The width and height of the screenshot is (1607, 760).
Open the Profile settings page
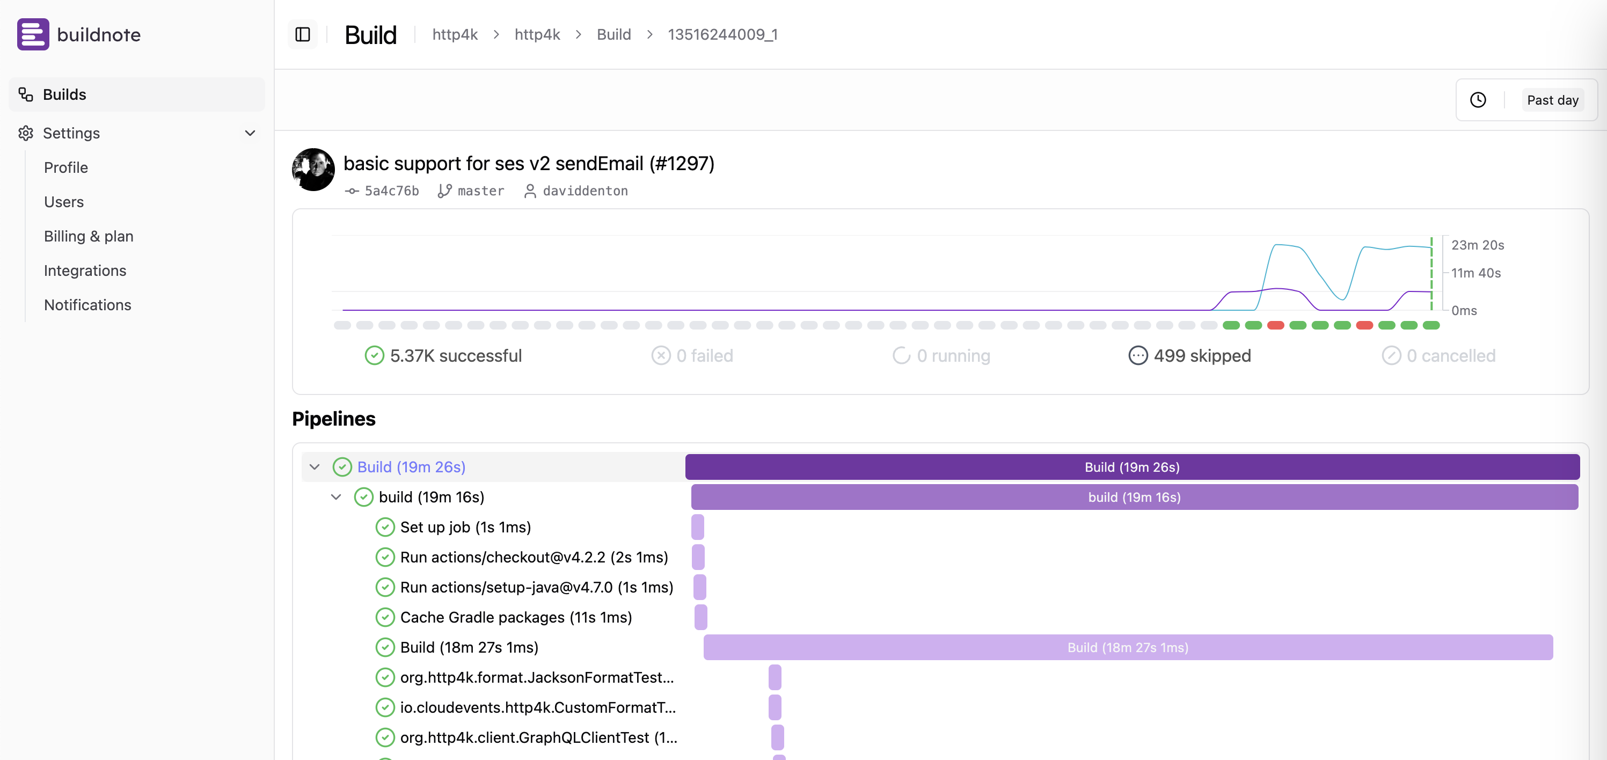point(66,167)
